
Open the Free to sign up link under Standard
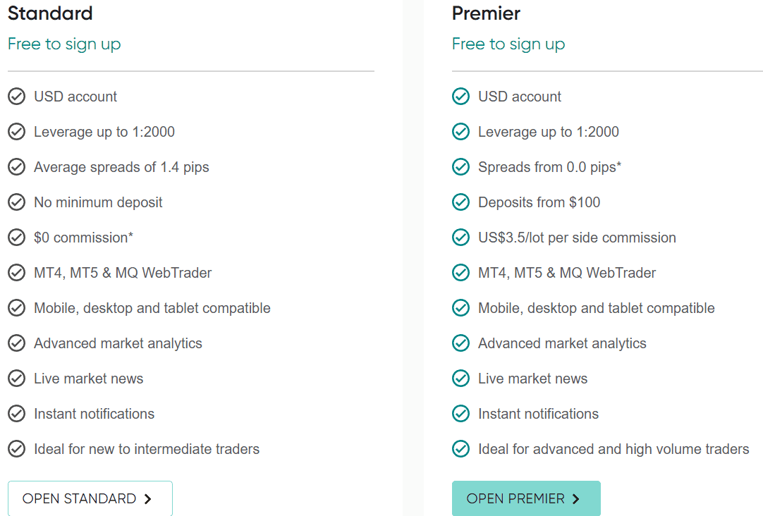64,44
